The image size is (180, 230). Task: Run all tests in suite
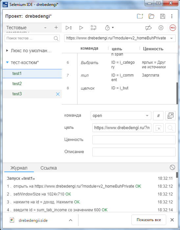click(69, 28)
